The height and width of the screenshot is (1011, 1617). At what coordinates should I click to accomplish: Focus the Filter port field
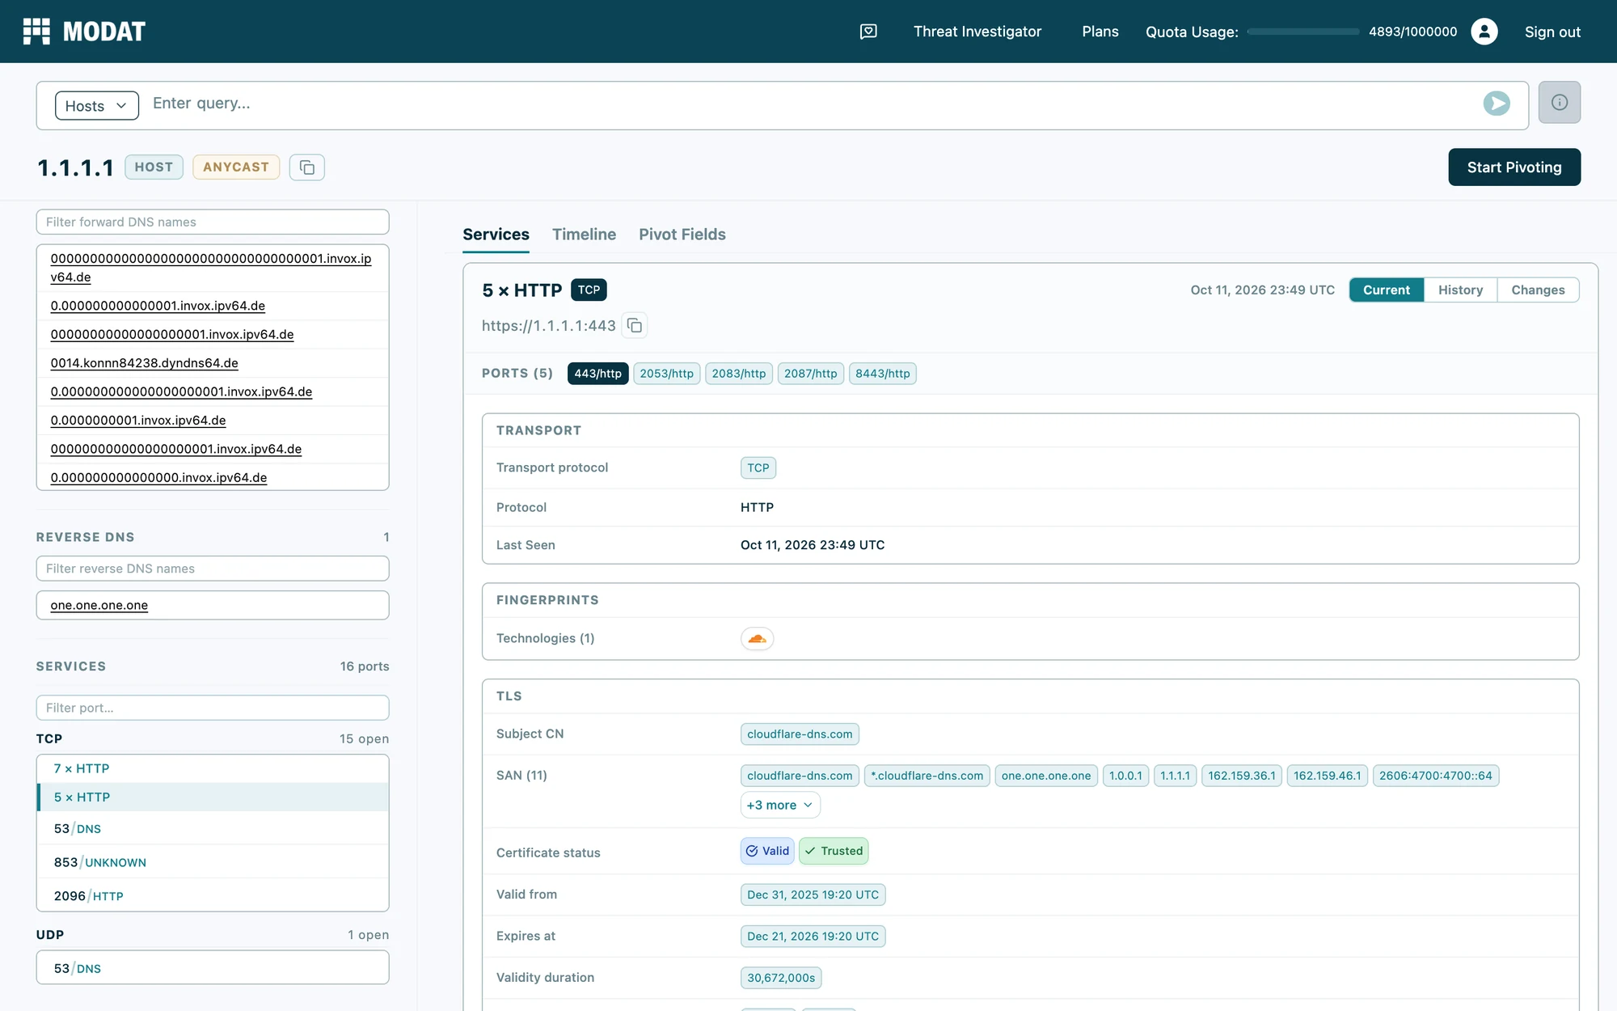coord(213,708)
